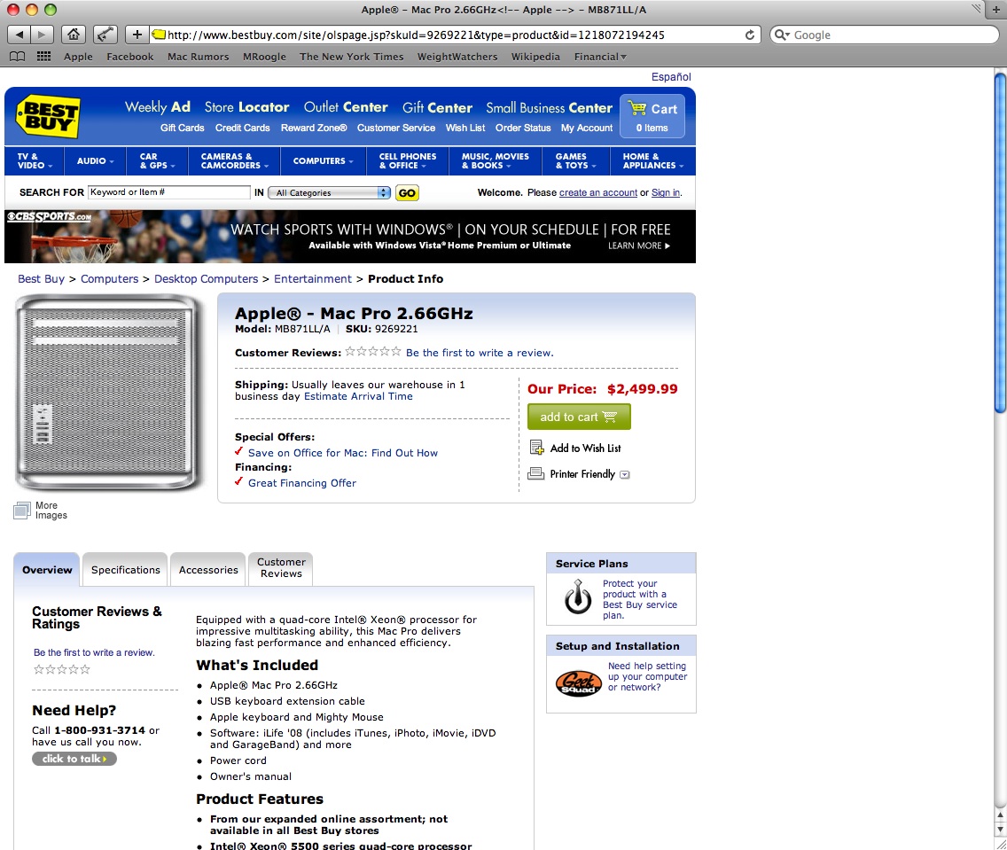Image resolution: width=1007 pixels, height=850 pixels.
Task: Go to Desktop Computers breadcrumb
Action: 207,278
